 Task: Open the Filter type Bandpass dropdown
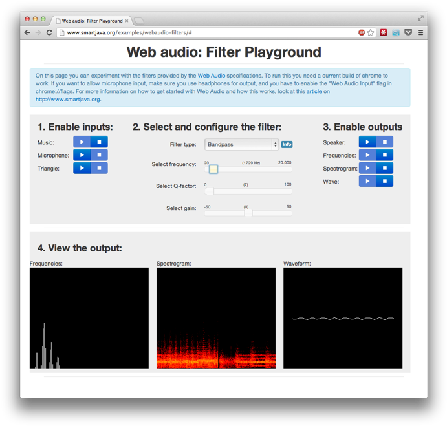point(241,144)
